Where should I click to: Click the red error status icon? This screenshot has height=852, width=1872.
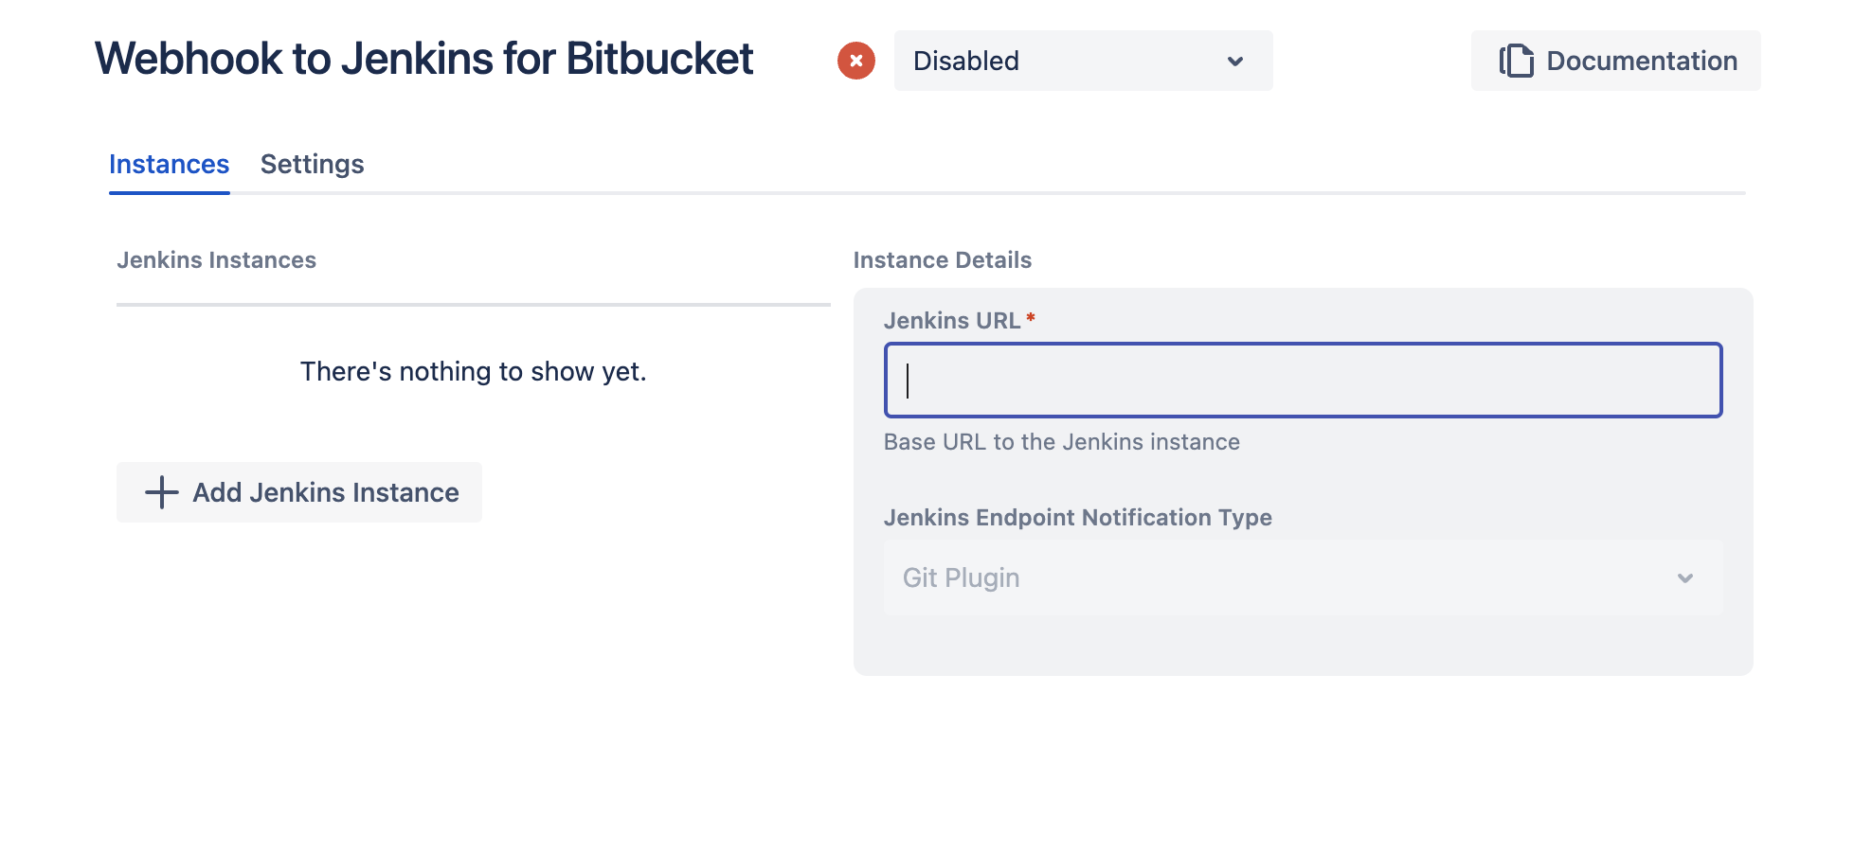point(855,61)
